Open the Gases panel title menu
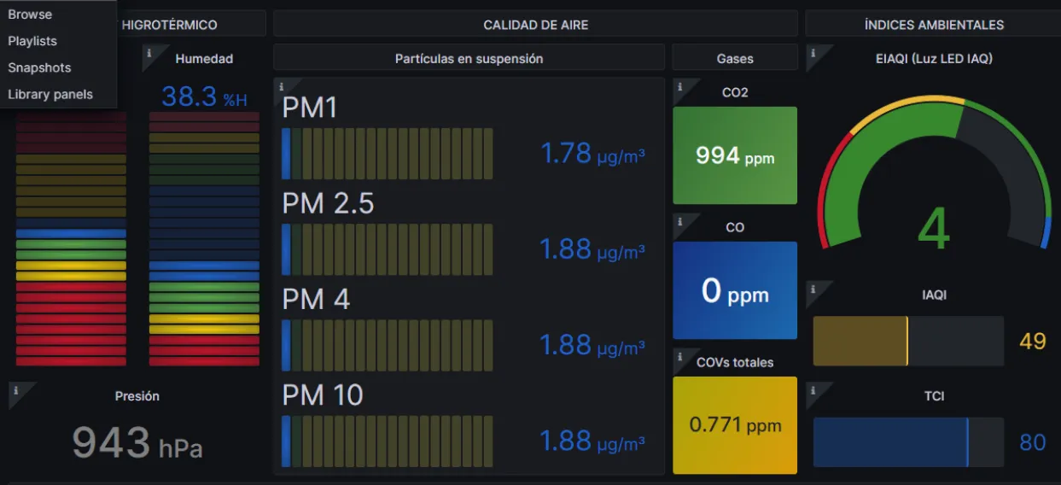Screen dimensions: 1061x485 tap(735, 59)
